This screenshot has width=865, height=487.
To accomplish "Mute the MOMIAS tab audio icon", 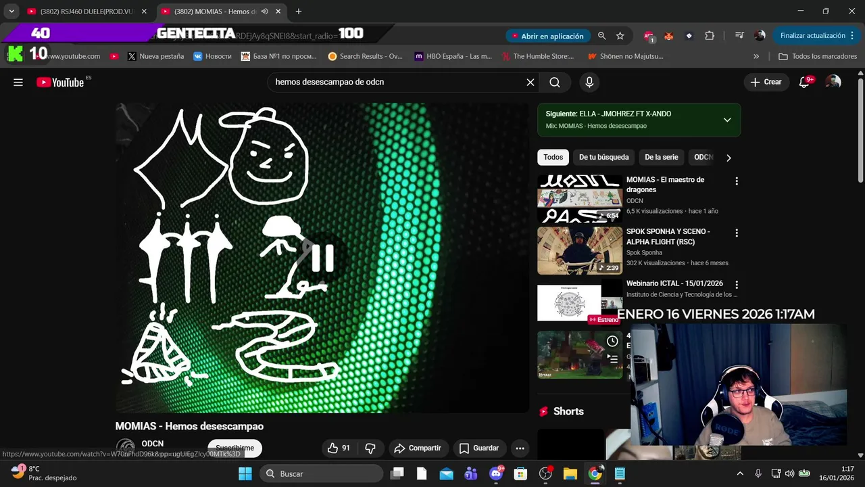I will pos(264,11).
